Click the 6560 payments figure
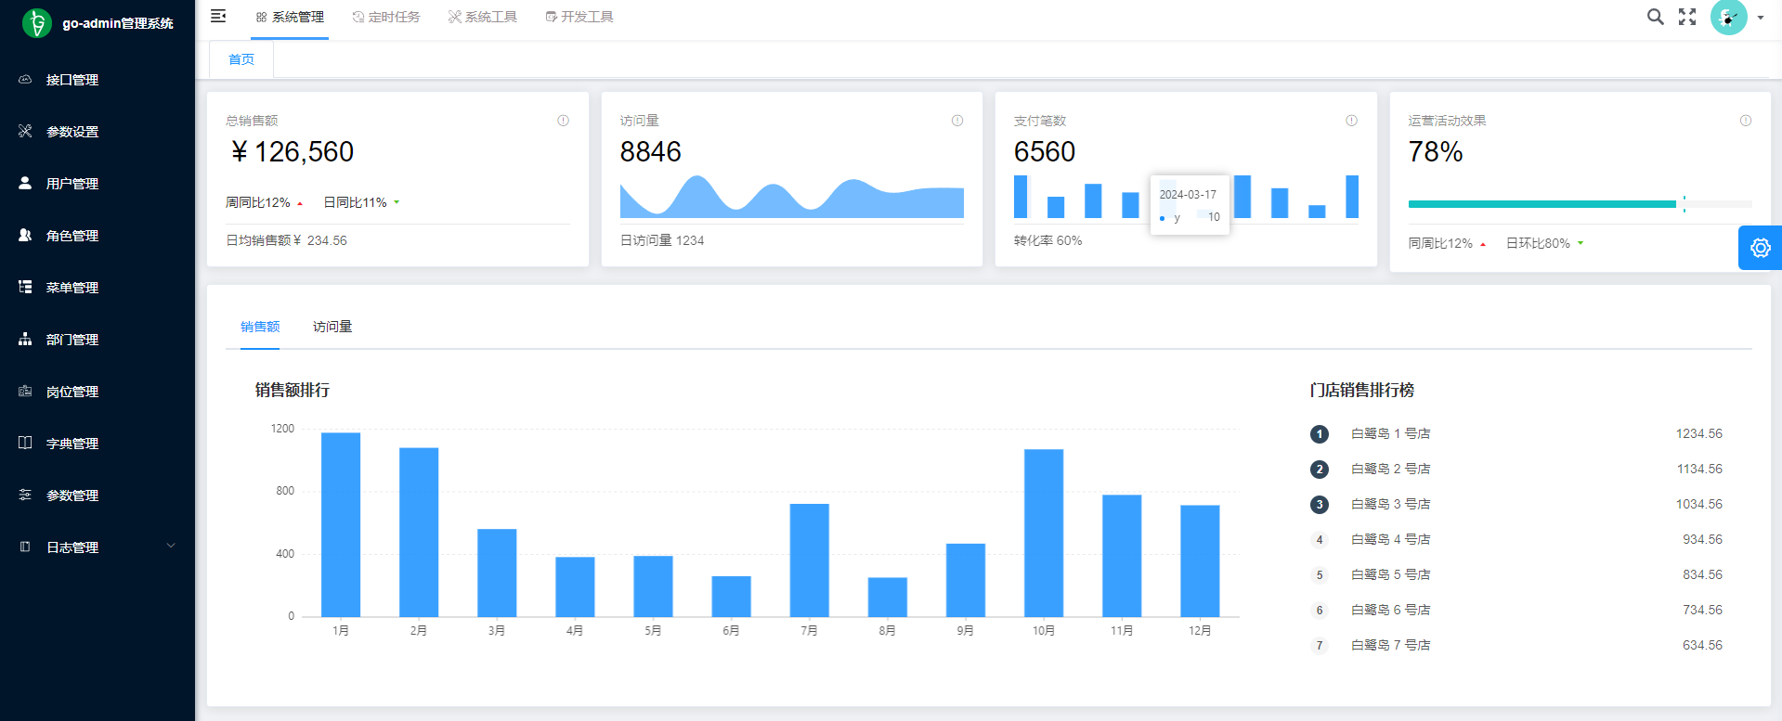Viewport: 1782px width, 721px height. 1045,151
